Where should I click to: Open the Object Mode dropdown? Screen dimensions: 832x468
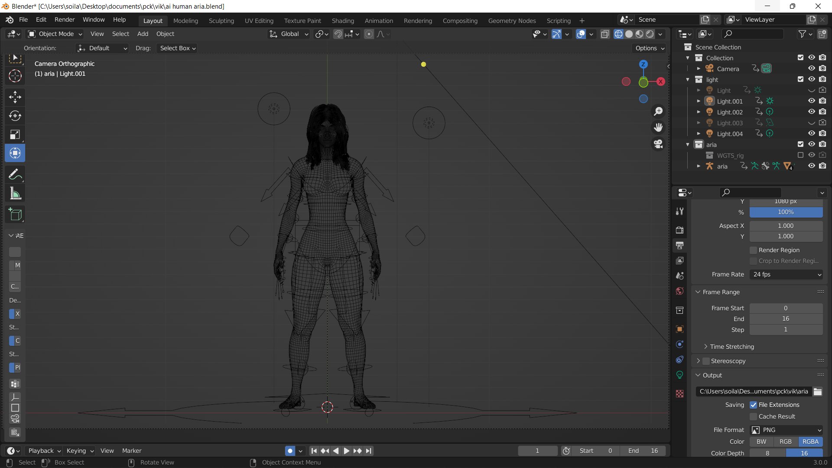point(55,34)
